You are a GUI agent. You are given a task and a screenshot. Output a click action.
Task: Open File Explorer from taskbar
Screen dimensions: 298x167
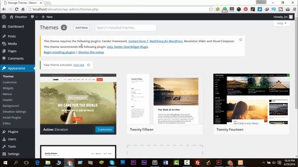point(48,163)
